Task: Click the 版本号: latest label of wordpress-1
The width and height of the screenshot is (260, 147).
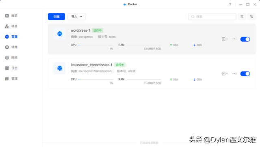Action: pos(107,37)
